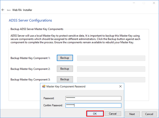This screenshot has height=118, width=159.
Task: Cancel the Web RA installation
Action: click(149, 114)
